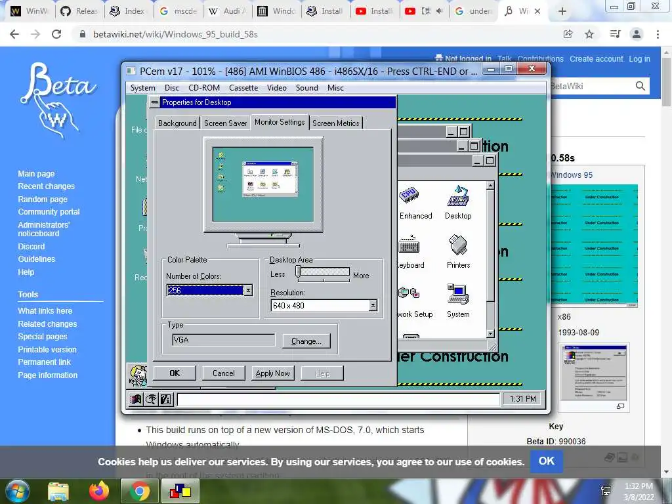Click down arrow of control panel scrollbar
This screenshot has height=504, width=672.
click(x=491, y=333)
